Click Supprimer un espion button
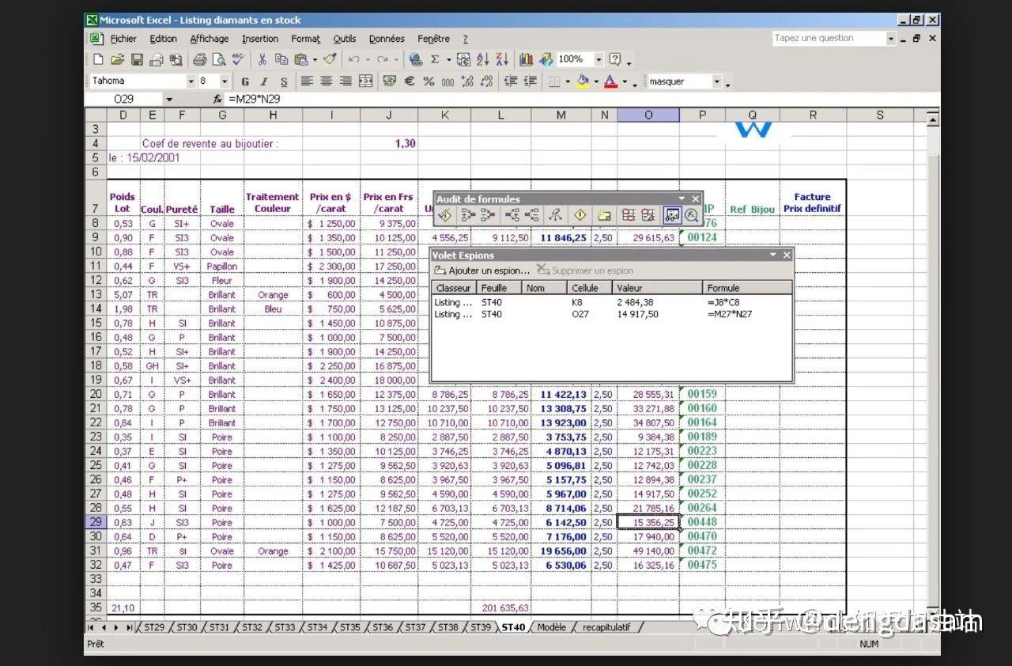 click(x=585, y=271)
